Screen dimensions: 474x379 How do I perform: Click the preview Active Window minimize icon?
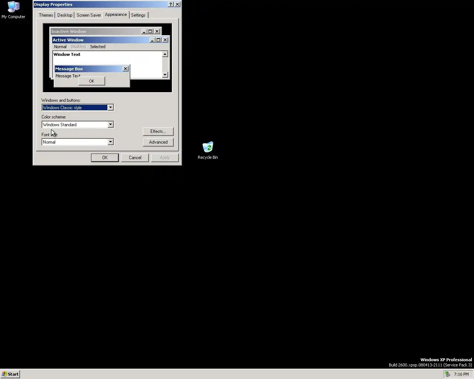[x=152, y=40]
